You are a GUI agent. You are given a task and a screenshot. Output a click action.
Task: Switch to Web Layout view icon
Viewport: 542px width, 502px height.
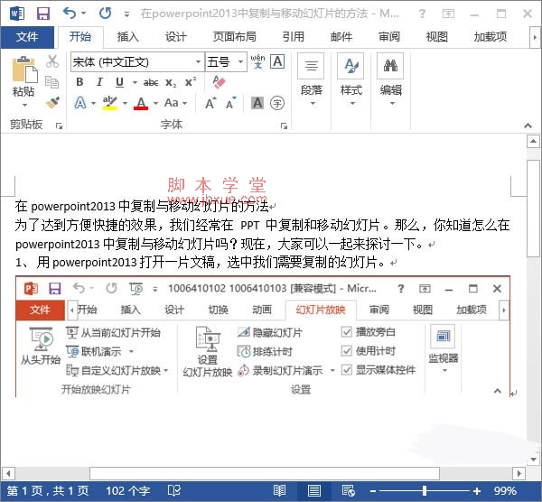(348, 490)
